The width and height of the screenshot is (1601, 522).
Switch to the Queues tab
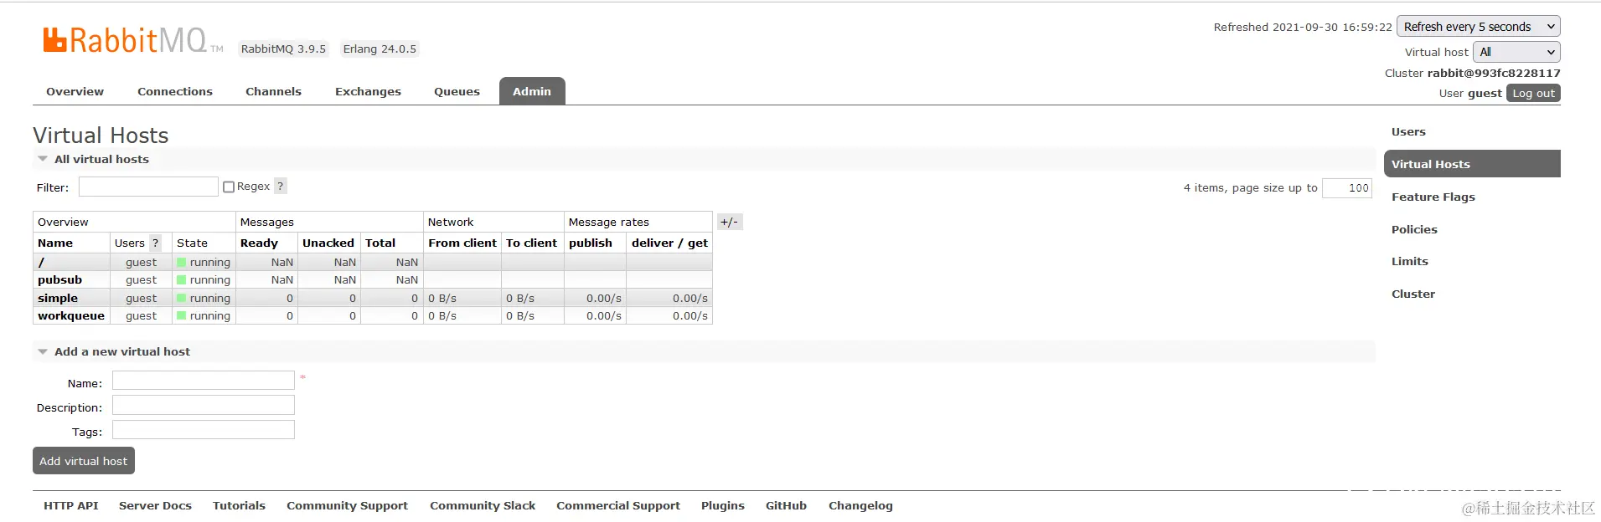tap(457, 91)
